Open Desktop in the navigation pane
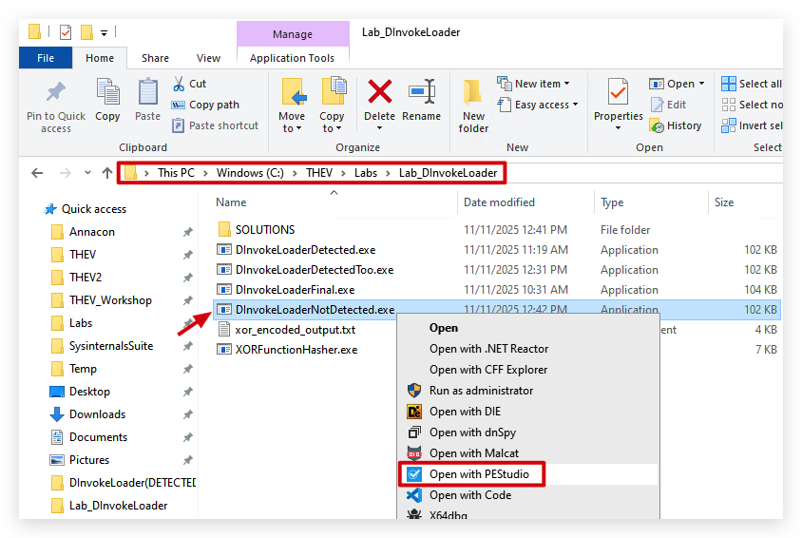802x538 pixels. 89,392
